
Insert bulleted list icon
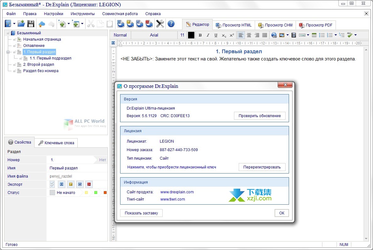(322, 35)
